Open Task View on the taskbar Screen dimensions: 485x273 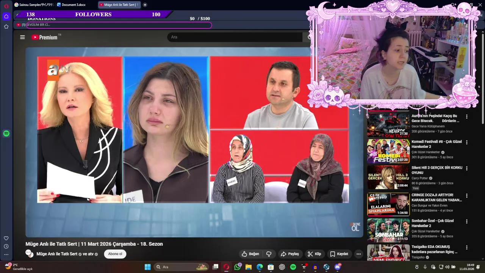pos(215,267)
